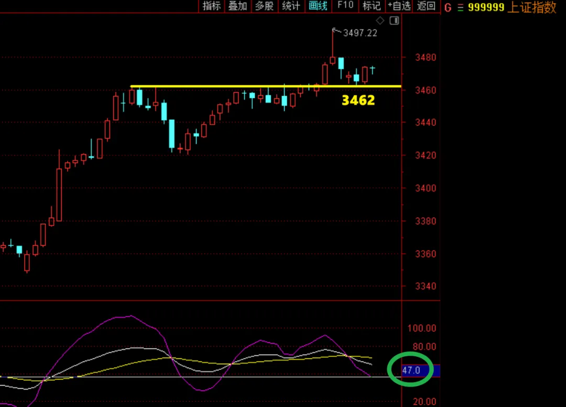
Task: Click the 3460 price axis label
Action: click(426, 90)
